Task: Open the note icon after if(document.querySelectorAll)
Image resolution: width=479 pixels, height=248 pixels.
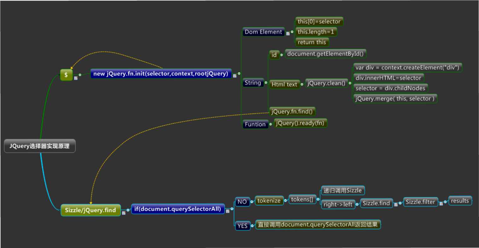Action: point(228,211)
